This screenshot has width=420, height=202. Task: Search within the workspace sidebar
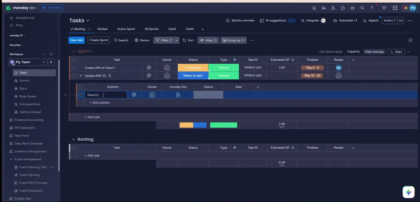[51, 54]
